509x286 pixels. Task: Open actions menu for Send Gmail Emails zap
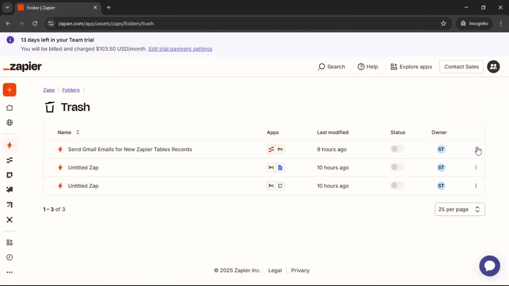[x=476, y=149]
